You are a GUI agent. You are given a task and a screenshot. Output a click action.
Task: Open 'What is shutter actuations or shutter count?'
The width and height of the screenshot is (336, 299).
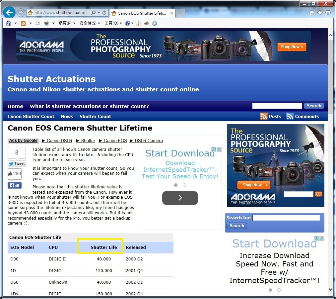(89, 106)
